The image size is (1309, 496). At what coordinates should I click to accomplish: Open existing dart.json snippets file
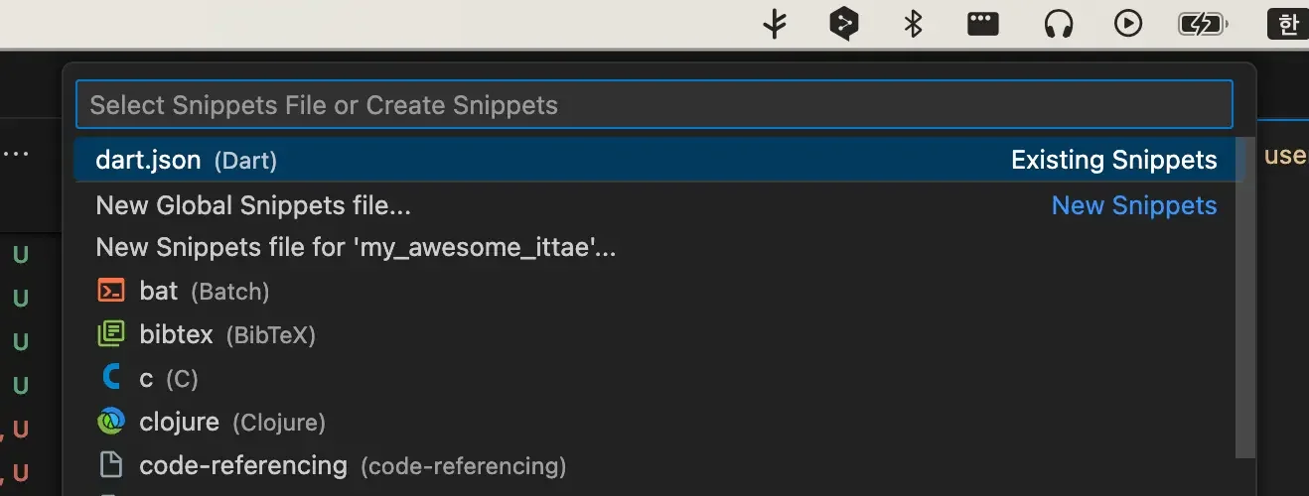pos(655,160)
